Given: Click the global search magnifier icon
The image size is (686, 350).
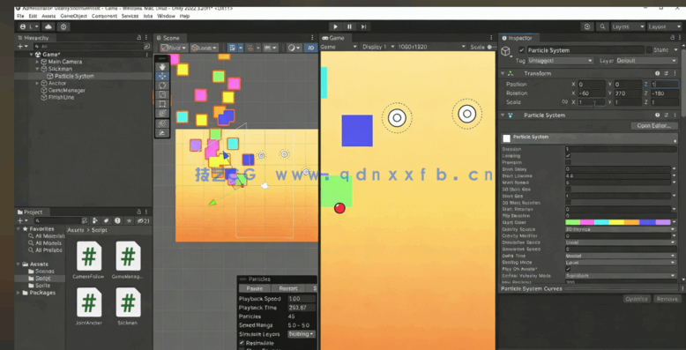Looking at the screenshot, I should (x=602, y=26).
